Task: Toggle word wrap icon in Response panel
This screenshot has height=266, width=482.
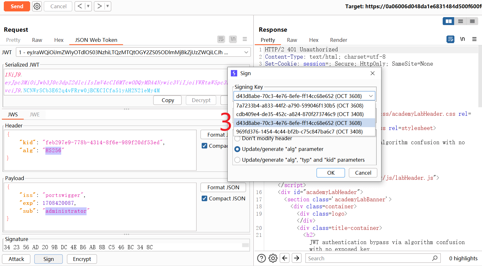Action: 450,39
